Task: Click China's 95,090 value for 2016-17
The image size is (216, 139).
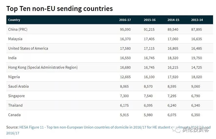Action: coord(125,29)
